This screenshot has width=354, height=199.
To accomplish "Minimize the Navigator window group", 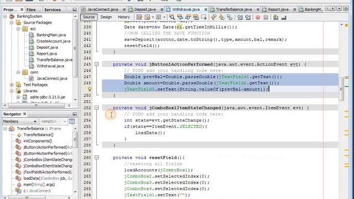I will tap(75, 114).
